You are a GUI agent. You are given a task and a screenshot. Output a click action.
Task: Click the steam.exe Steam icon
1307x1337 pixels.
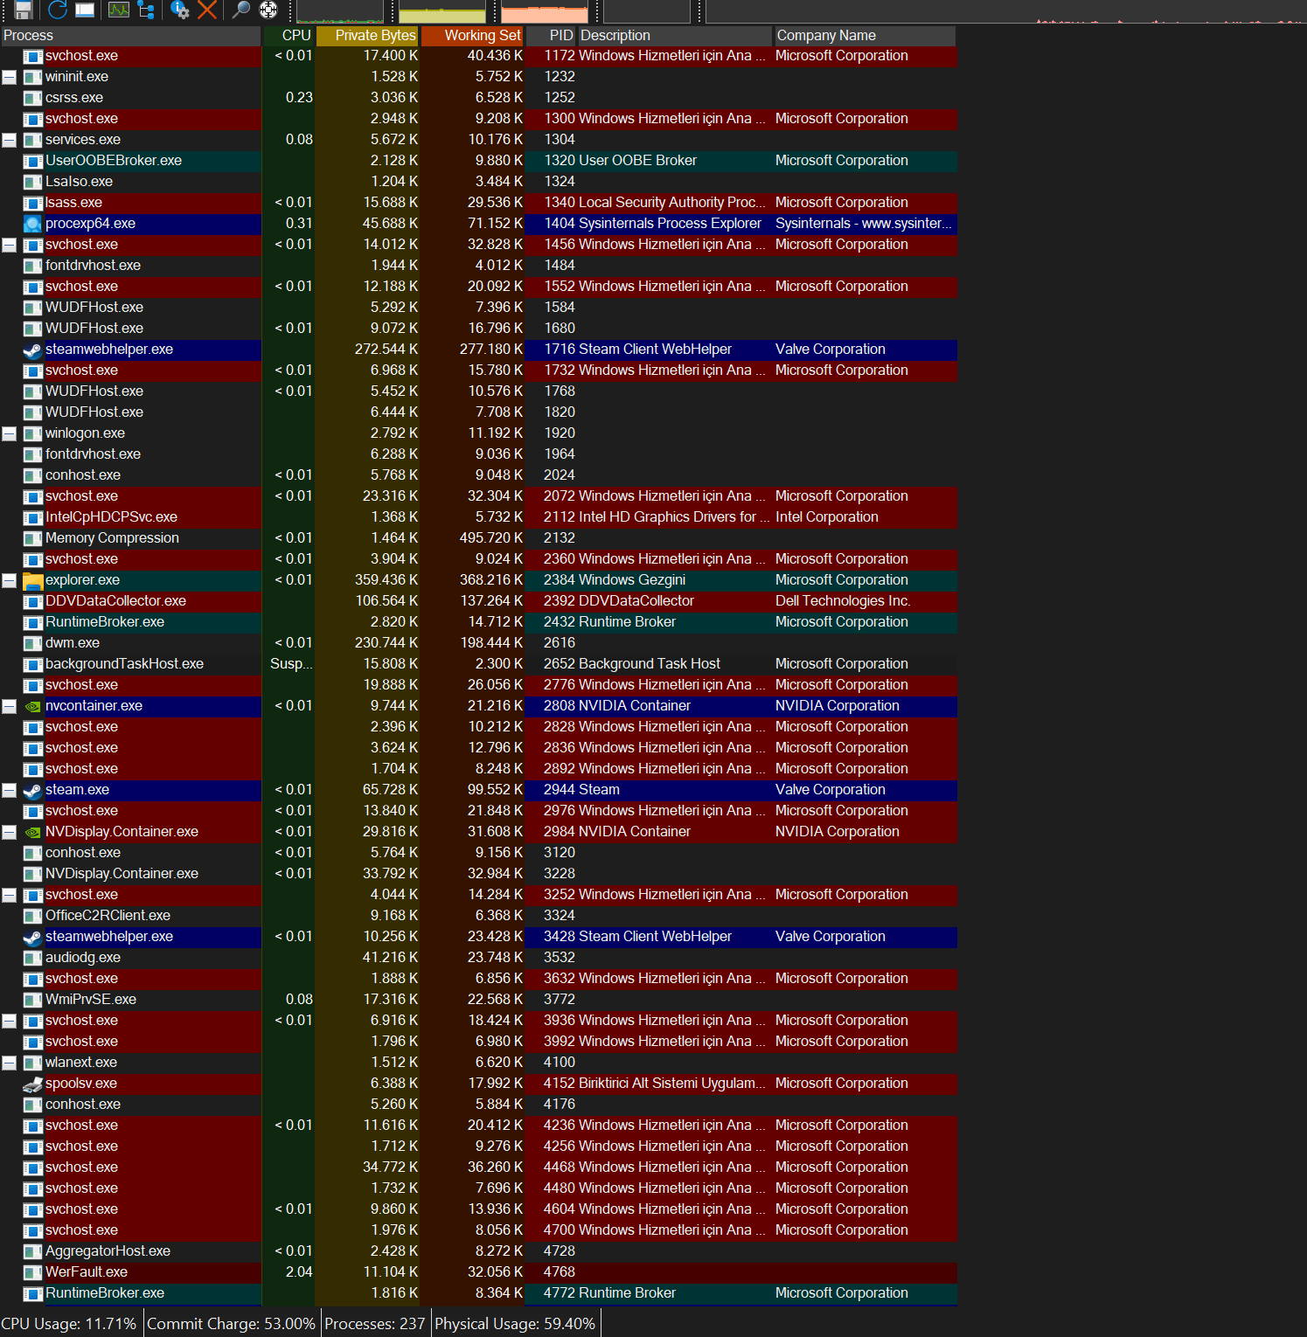(x=32, y=790)
